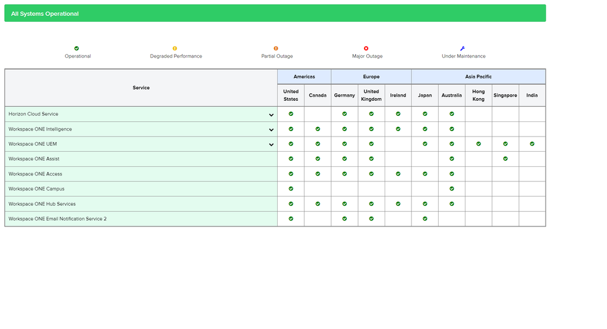Click the All Systems Operational banner

(x=275, y=13)
